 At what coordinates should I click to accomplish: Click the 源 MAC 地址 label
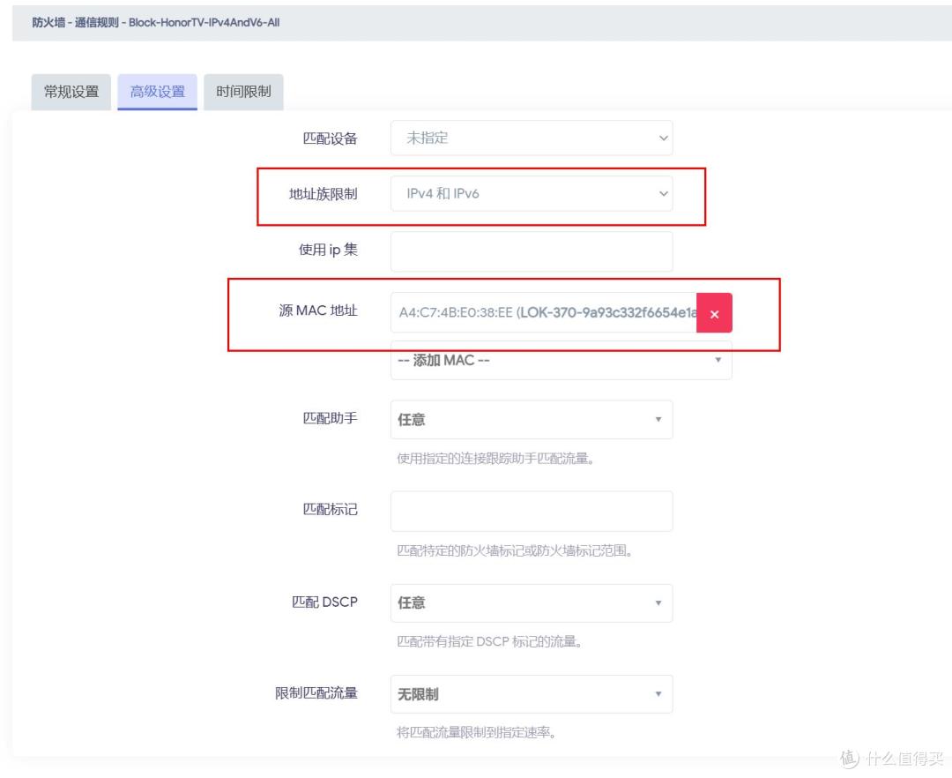coord(318,310)
